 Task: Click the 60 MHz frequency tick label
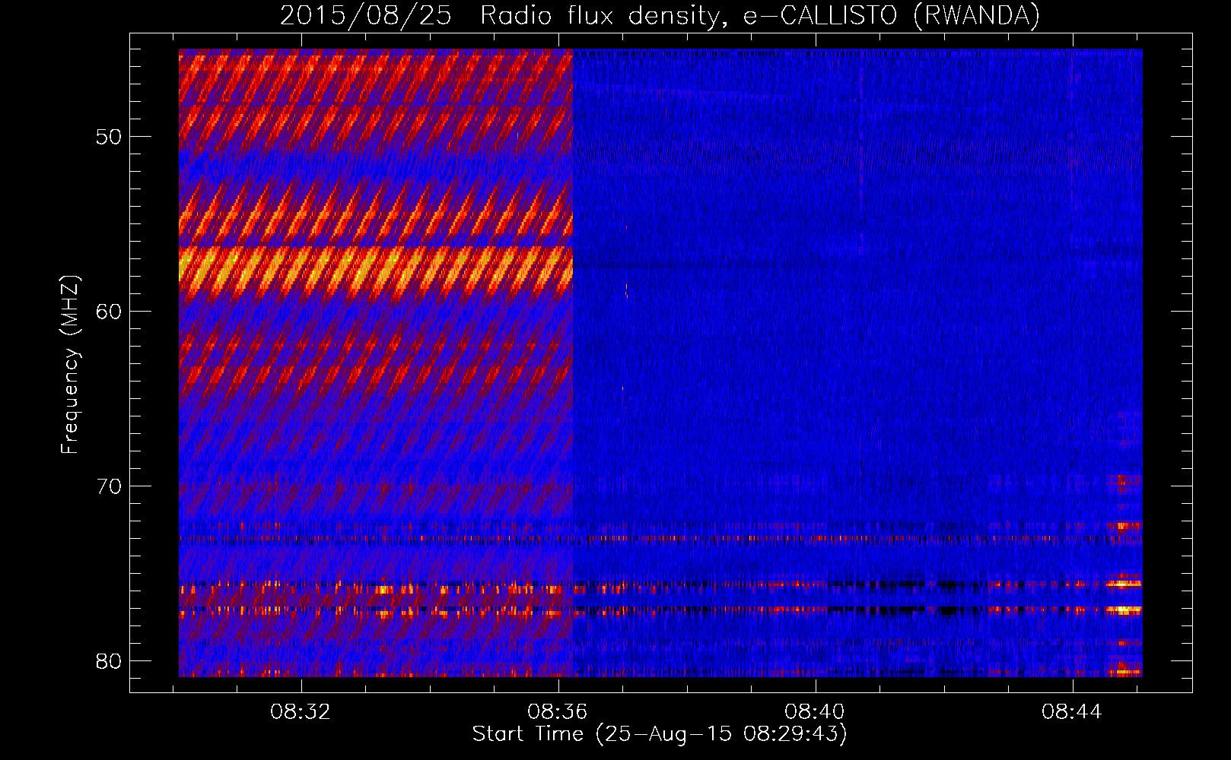[109, 312]
